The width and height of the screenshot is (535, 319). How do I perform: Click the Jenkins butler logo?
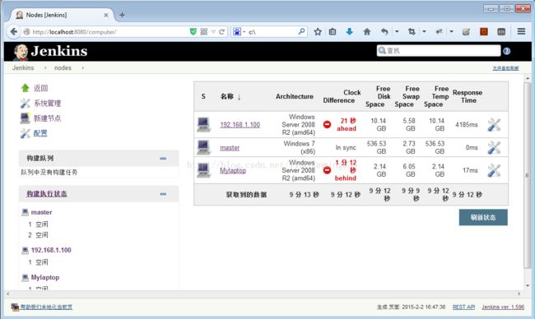pyautogui.click(x=21, y=52)
